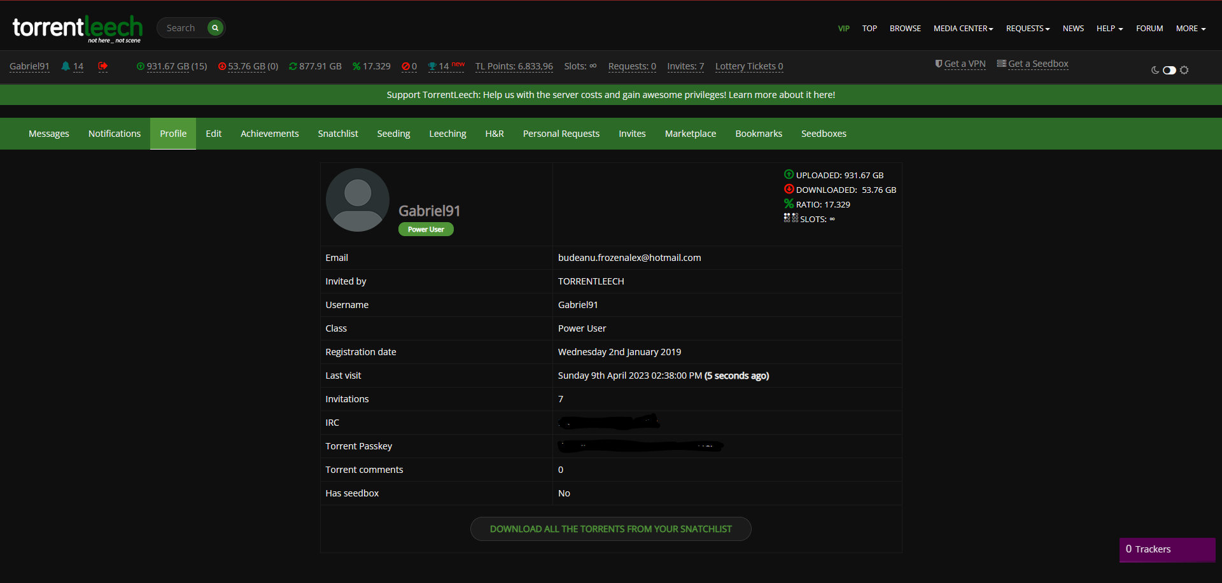Image resolution: width=1222 pixels, height=583 pixels.
Task: Click the Get a VPN link
Action: 965,64
